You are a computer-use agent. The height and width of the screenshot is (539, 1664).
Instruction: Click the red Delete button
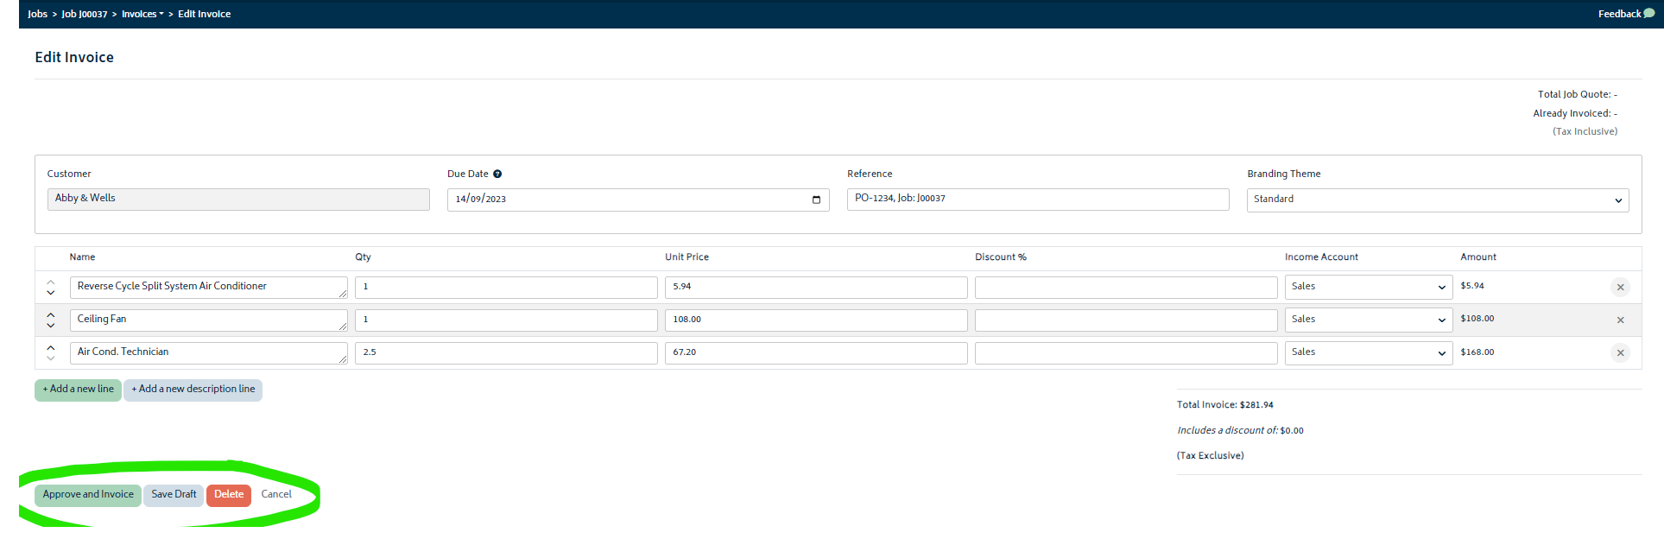(x=229, y=495)
